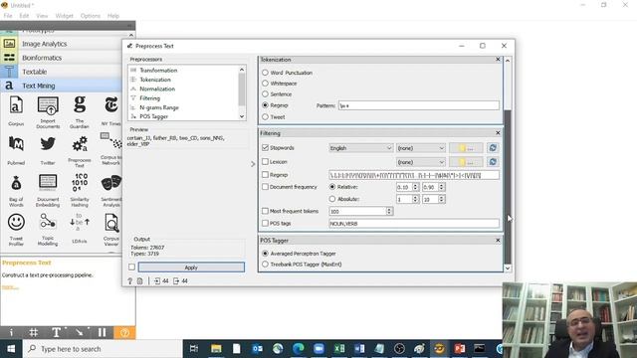Click the arrow annotation tool

click(80, 332)
